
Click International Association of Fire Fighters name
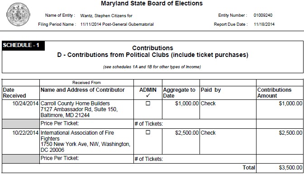(x=77, y=136)
